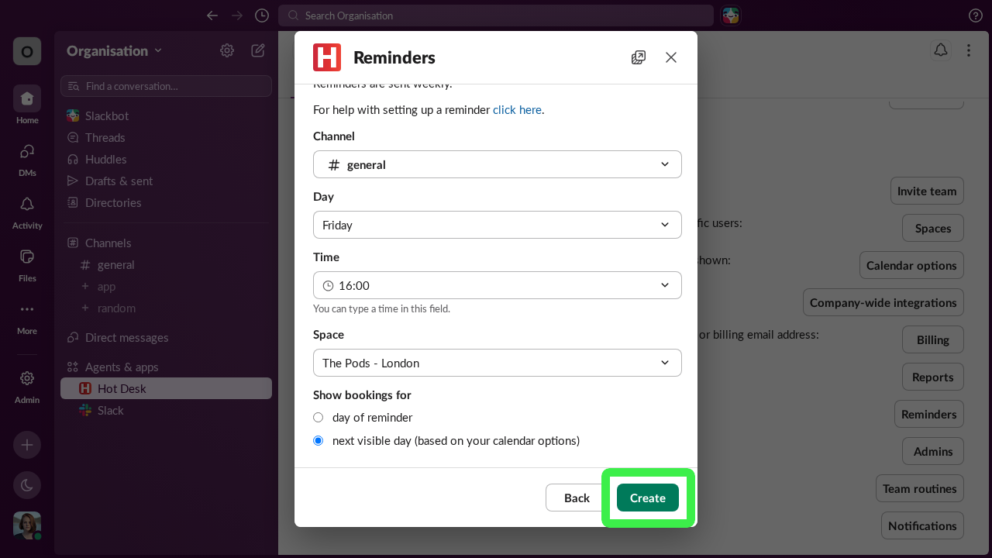Image resolution: width=992 pixels, height=558 pixels.
Task: Toggle the moon pause notifications icon
Action: pos(27,485)
